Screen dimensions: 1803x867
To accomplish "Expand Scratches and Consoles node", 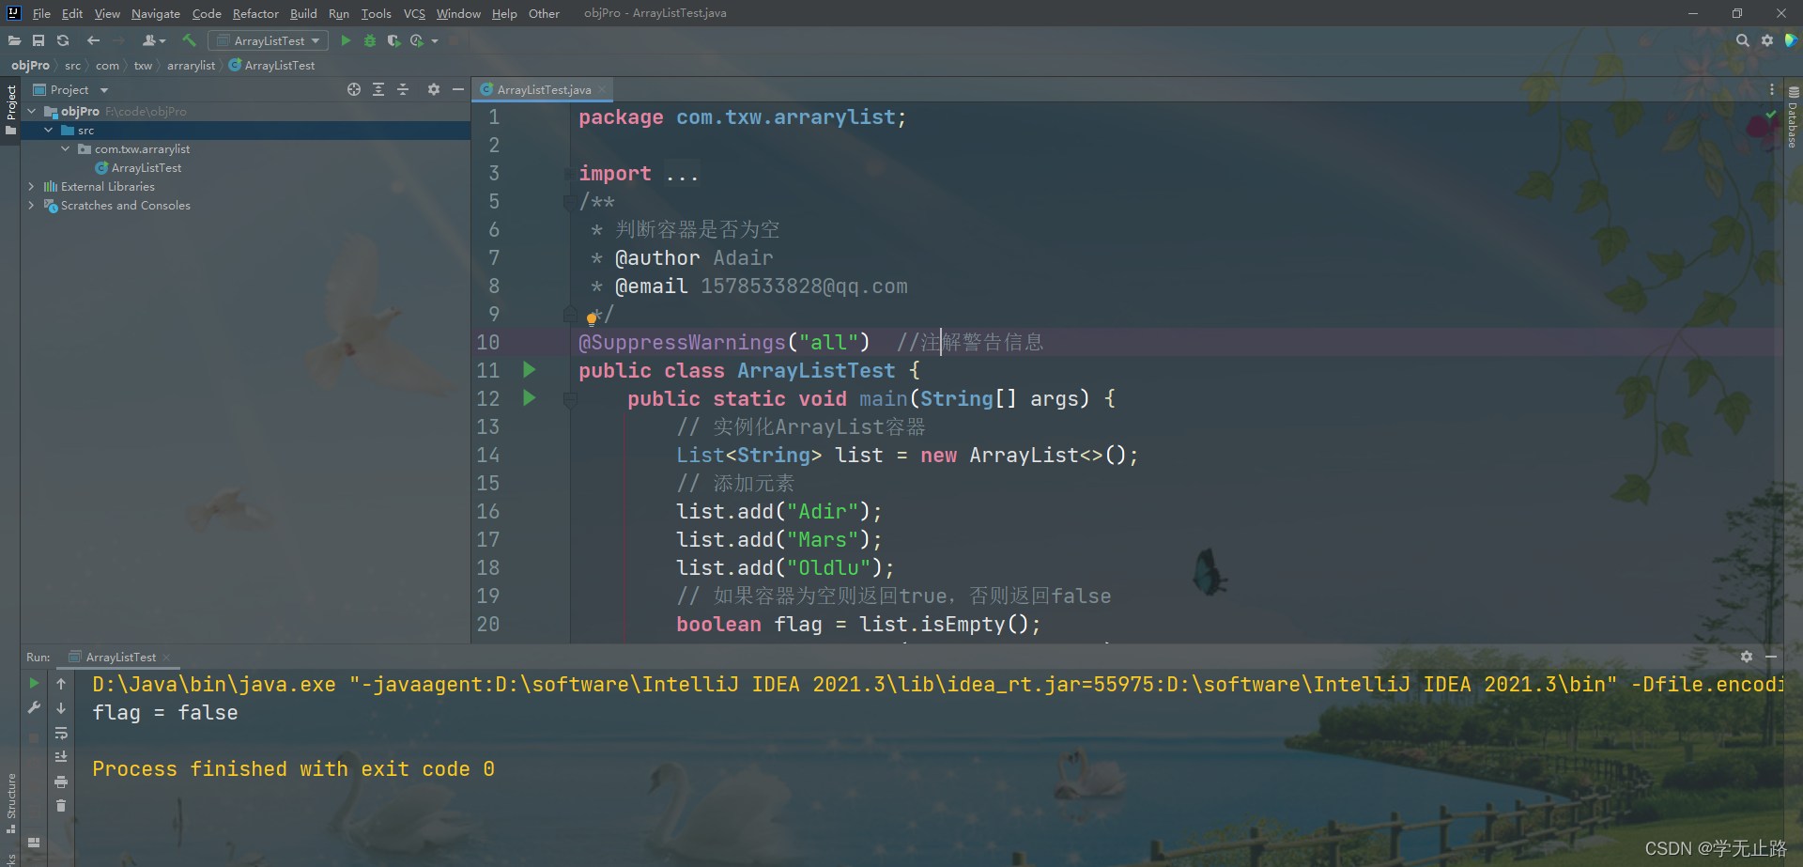I will coord(32,205).
